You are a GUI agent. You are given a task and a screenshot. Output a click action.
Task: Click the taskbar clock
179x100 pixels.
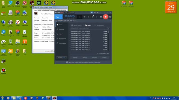tap(174, 98)
